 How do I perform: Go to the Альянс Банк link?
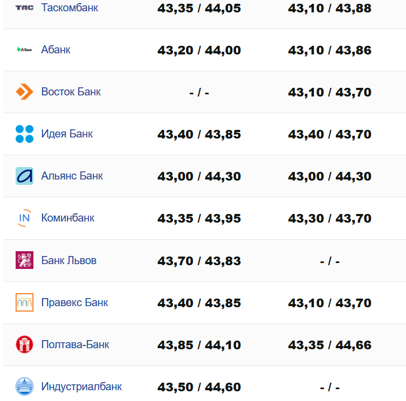click(72, 176)
